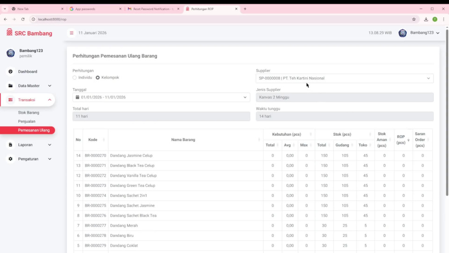Sort by Saran Order column
The height and width of the screenshot is (253, 449).
(423, 140)
